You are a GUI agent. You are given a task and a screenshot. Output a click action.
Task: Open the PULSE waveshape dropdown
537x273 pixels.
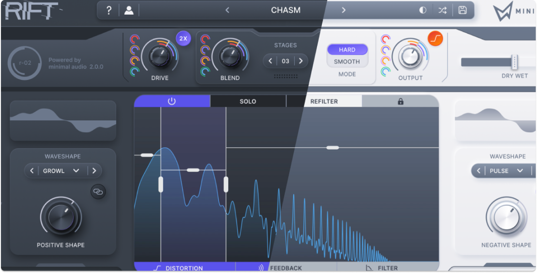point(506,171)
